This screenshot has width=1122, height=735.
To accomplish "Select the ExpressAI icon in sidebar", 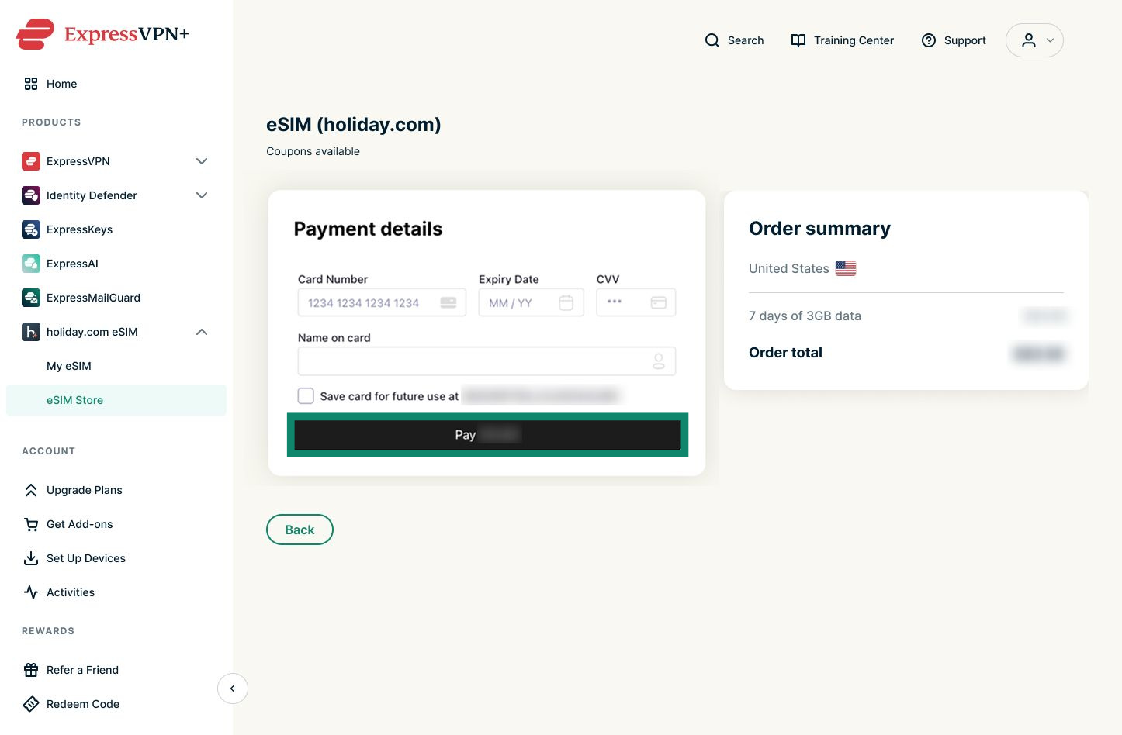I will 31,264.
